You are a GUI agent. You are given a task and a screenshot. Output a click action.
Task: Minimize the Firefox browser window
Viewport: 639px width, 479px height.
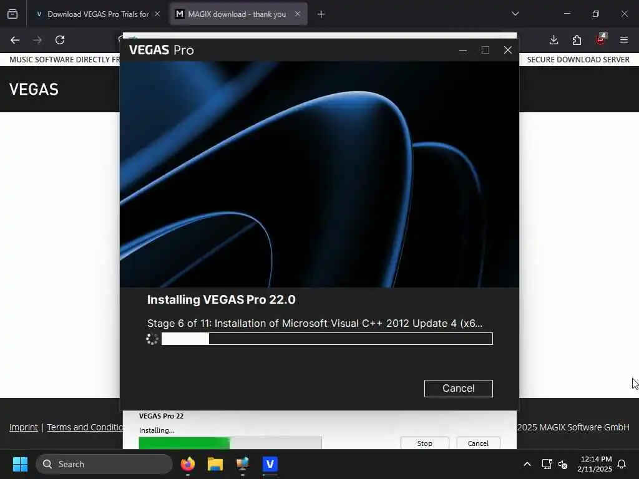[567, 14]
